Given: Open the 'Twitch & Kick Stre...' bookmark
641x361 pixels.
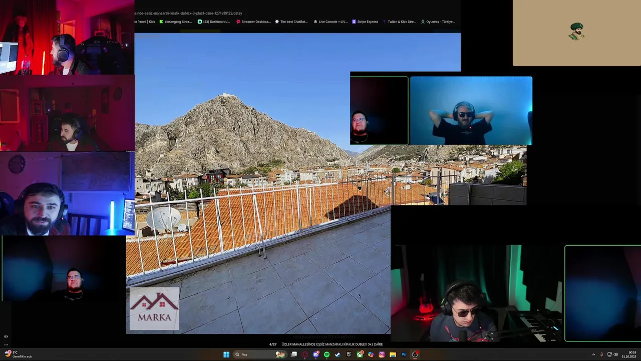Looking at the screenshot, I should pyautogui.click(x=399, y=22).
